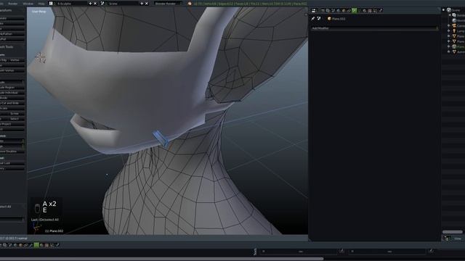Click Remove Doubles button
The width and height of the screenshot is (465, 261).
click(12, 152)
